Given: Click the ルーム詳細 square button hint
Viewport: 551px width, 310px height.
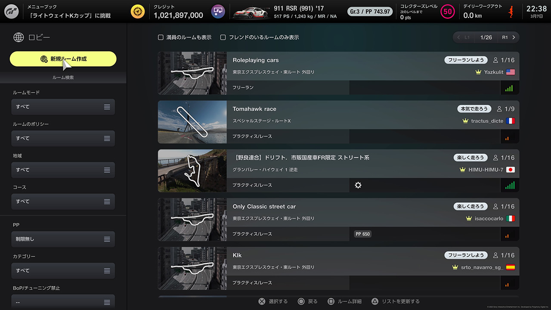Looking at the screenshot, I should coord(344,301).
